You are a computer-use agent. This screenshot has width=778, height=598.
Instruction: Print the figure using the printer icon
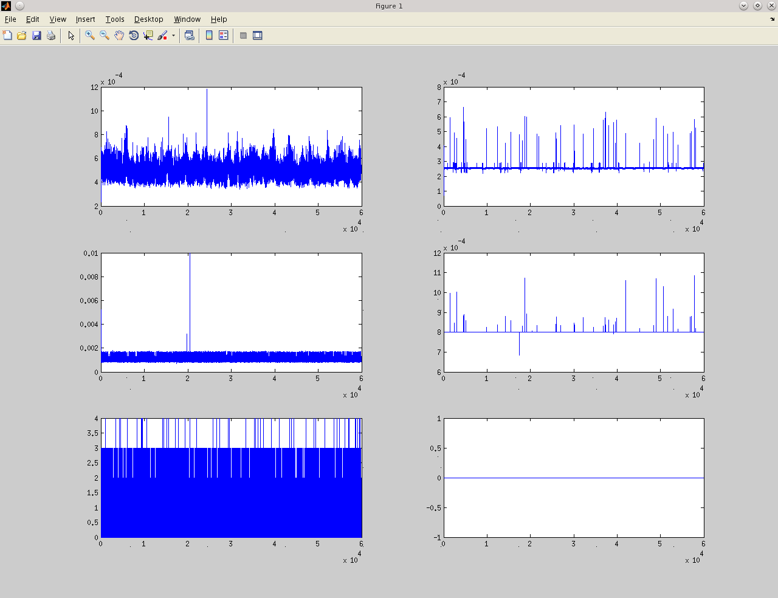51,35
